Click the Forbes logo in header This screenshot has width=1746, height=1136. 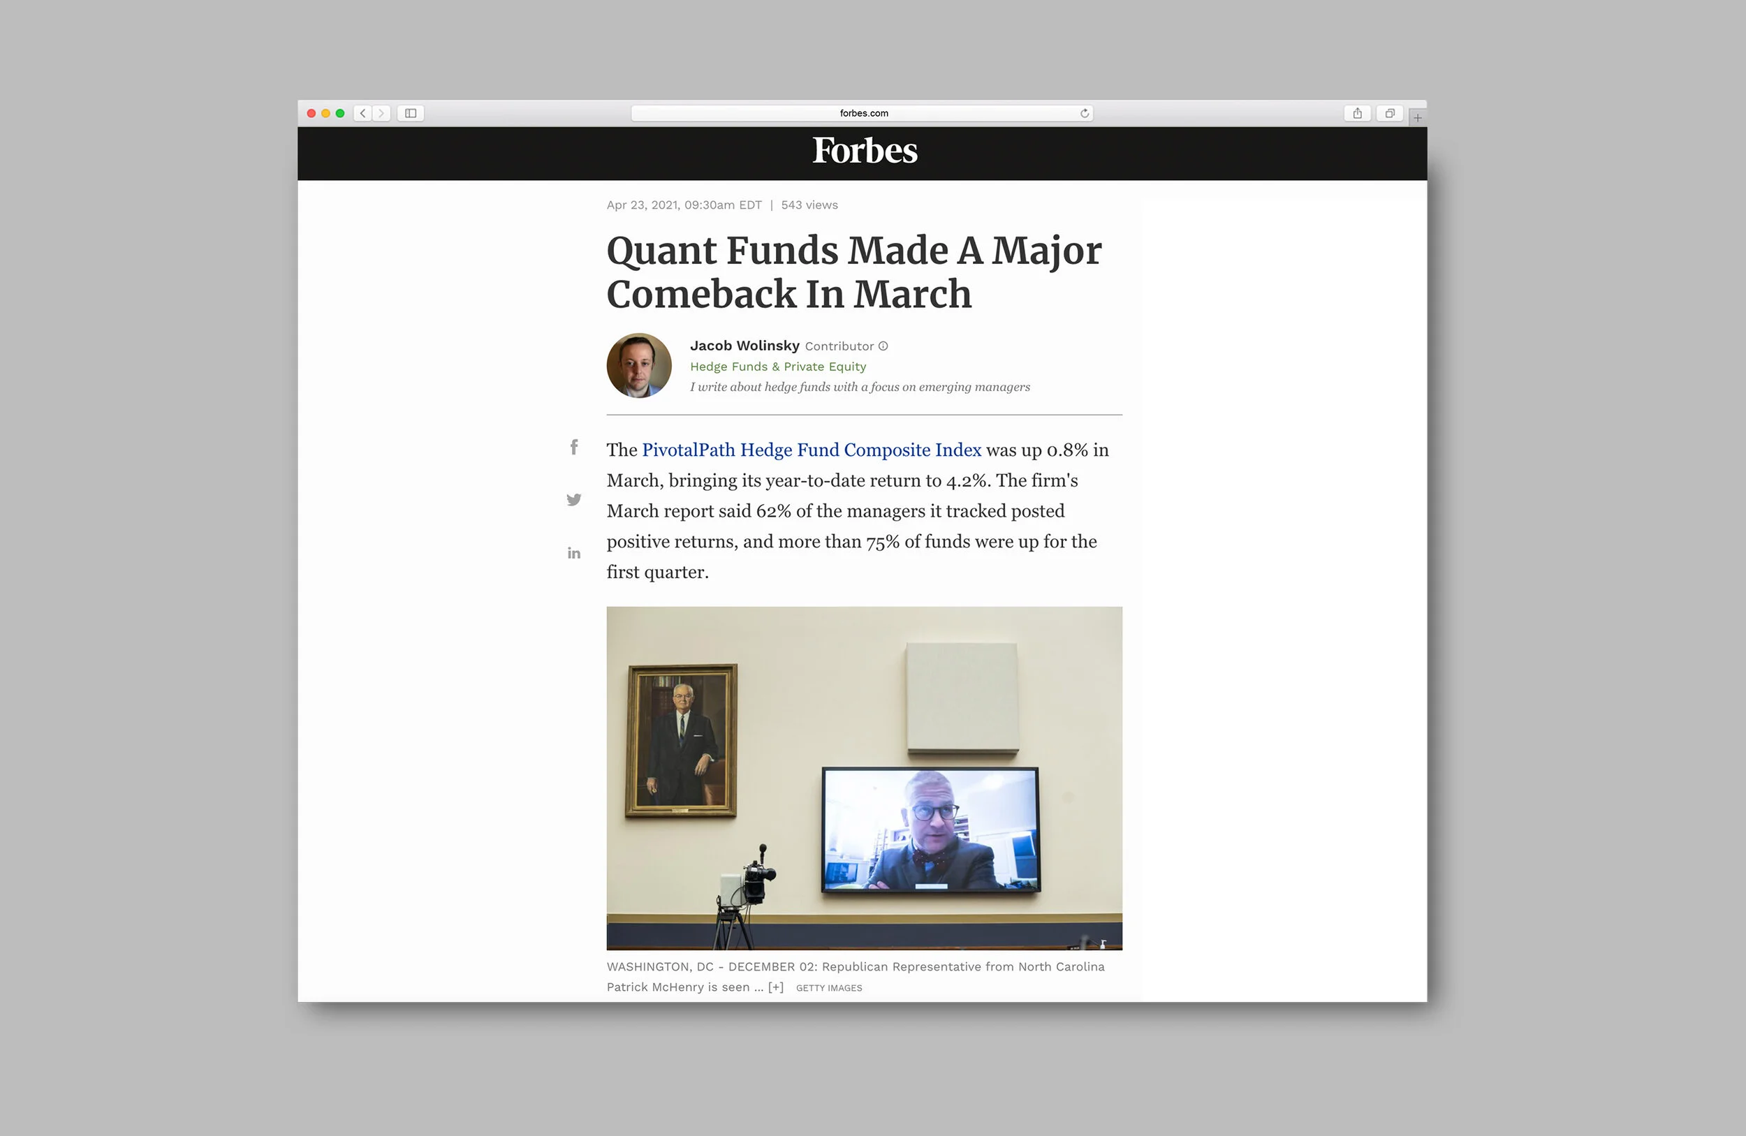tap(864, 151)
